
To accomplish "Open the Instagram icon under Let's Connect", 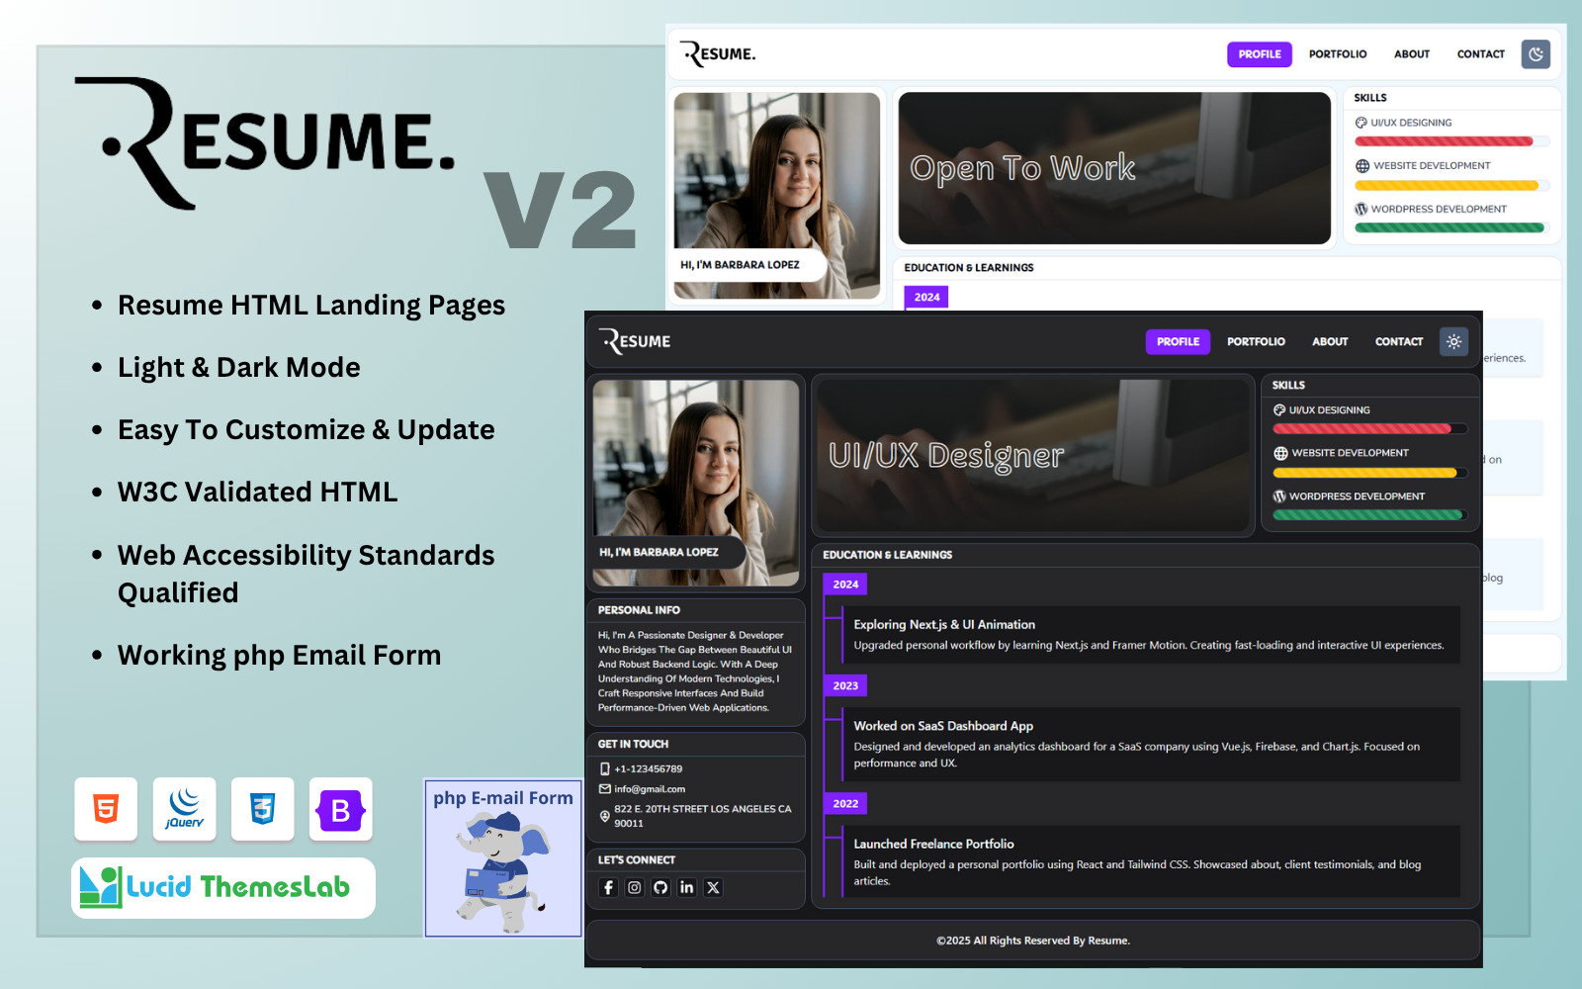I will point(634,887).
